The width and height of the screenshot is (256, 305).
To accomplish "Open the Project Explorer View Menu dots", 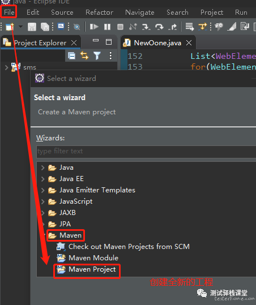I will pyautogui.click(x=110, y=56).
